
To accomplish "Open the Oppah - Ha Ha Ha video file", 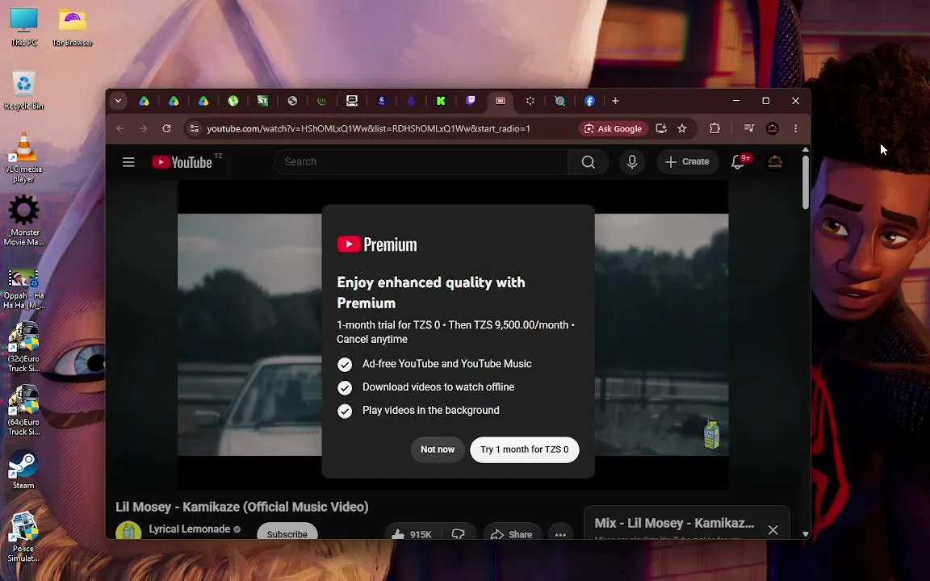I will click(23, 289).
